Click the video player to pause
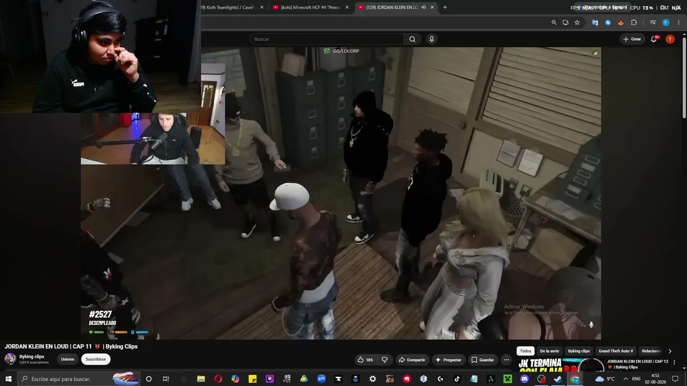The width and height of the screenshot is (687, 386). point(341,193)
